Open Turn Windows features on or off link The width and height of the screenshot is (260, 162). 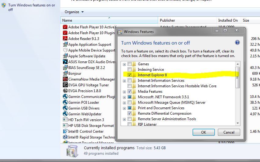tap(31, 7)
